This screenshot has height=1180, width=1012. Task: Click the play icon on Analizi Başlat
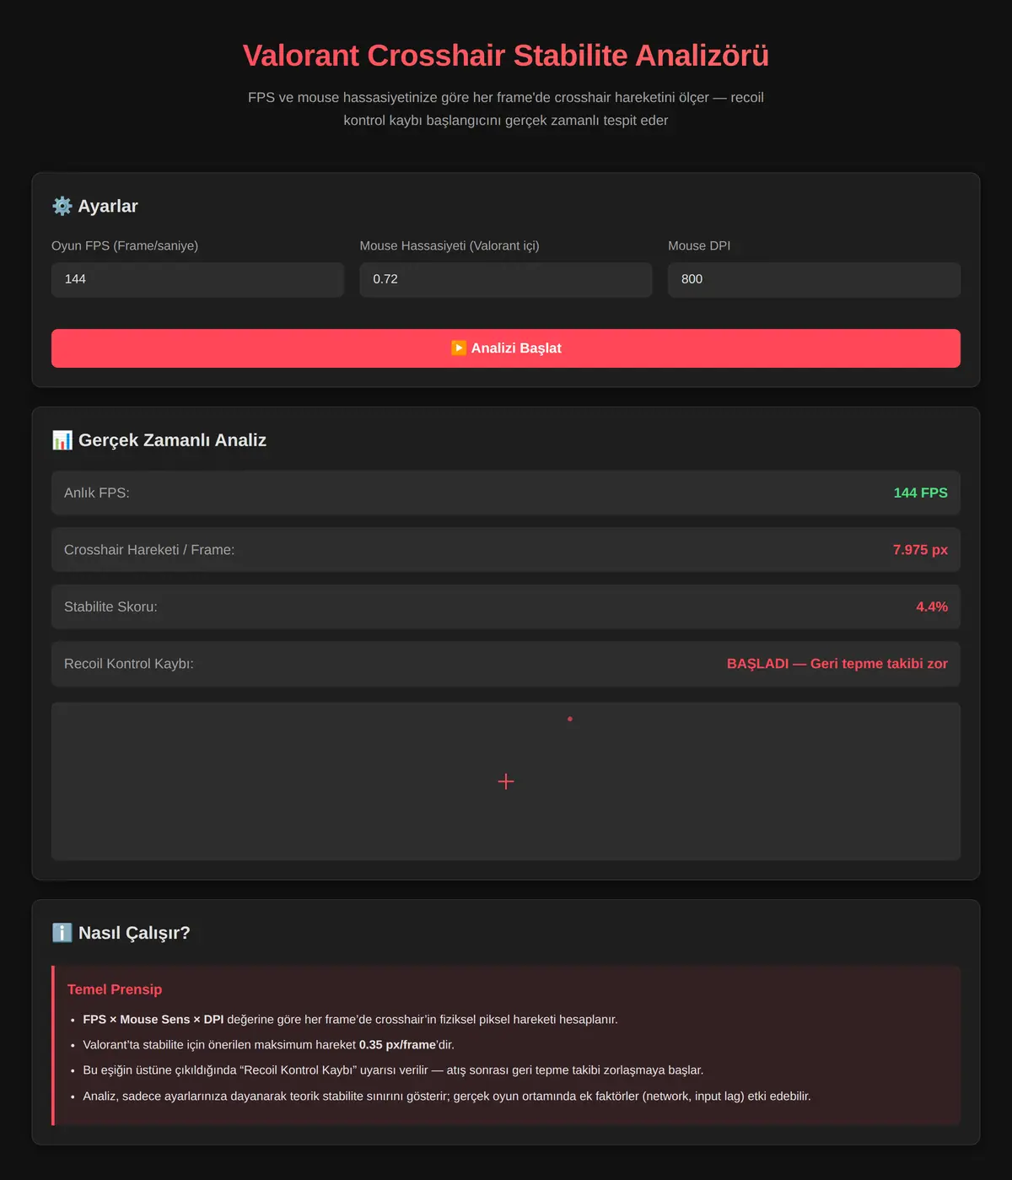pyautogui.click(x=459, y=348)
